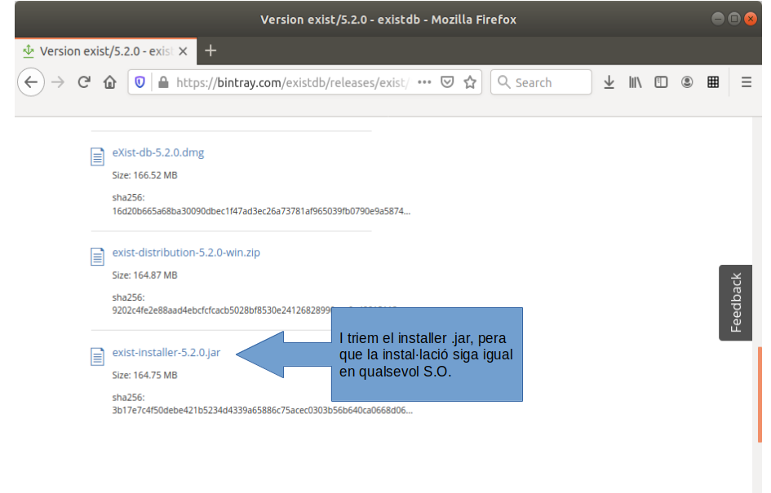Image resolution: width=771 pixels, height=493 pixels.
Task: Go back to the previous page
Action: [x=31, y=82]
